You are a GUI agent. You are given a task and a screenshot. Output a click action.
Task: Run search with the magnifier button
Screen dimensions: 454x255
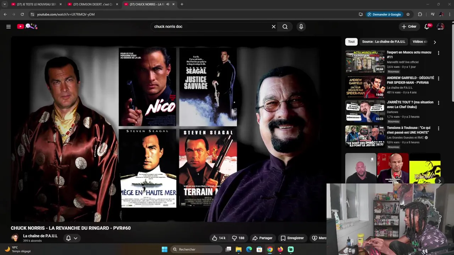click(285, 27)
